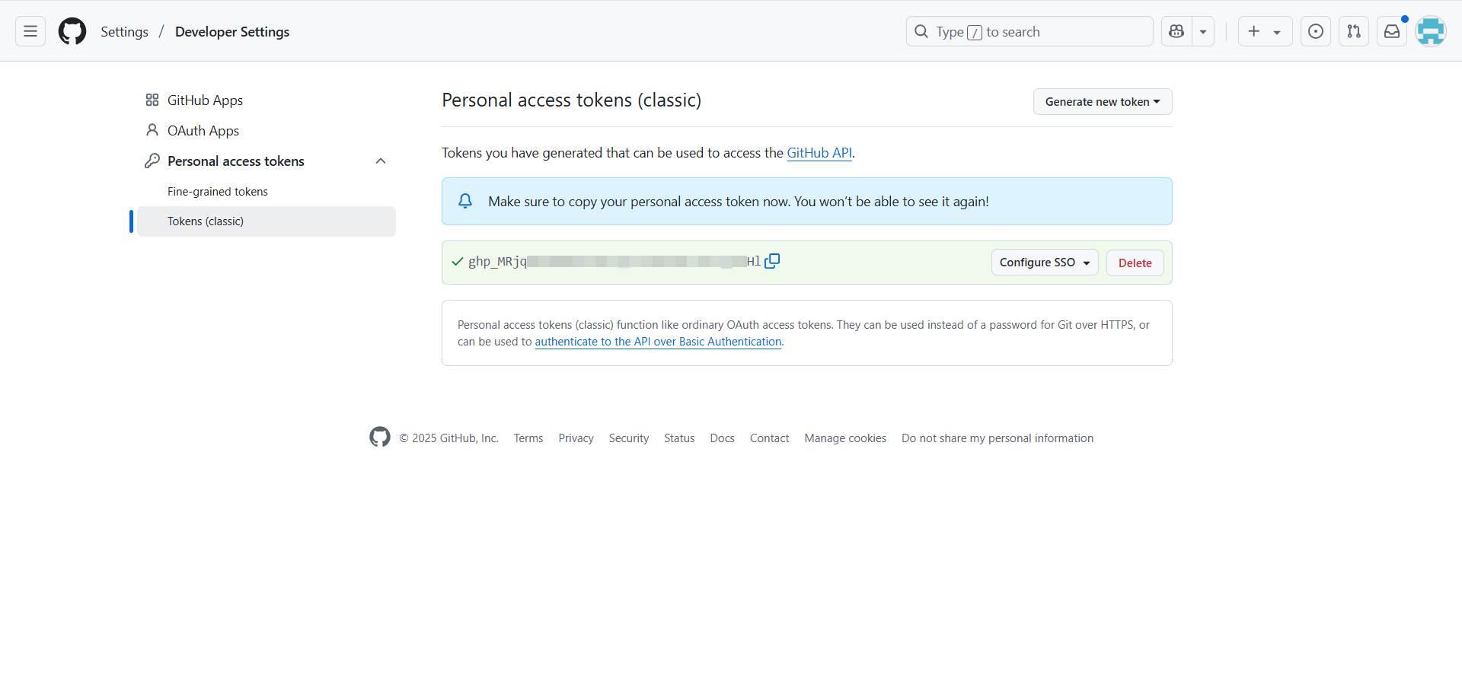The height and width of the screenshot is (694, 1462).
Task: Open the notifications inbox
Action: click(1393, 31)
